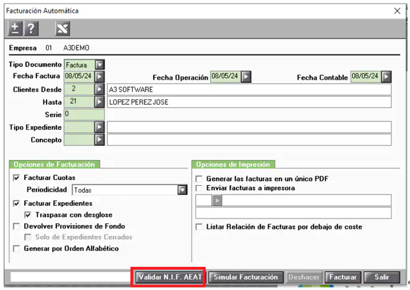The width and height of the screenshot is (410, 290).
Task: Click Validar N.I.F. AEAT button
Action: tap(170, 277)
